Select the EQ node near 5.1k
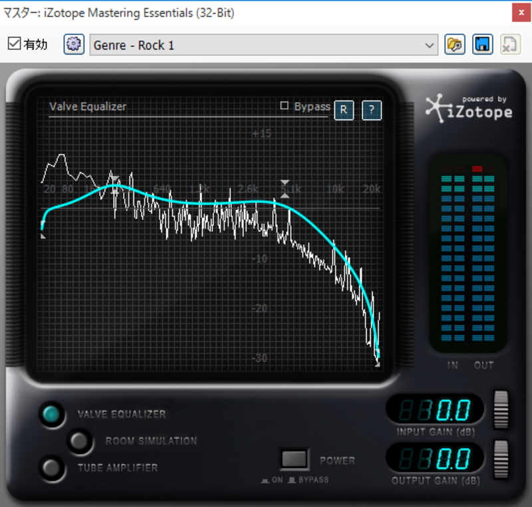 (x=285, y=189)
